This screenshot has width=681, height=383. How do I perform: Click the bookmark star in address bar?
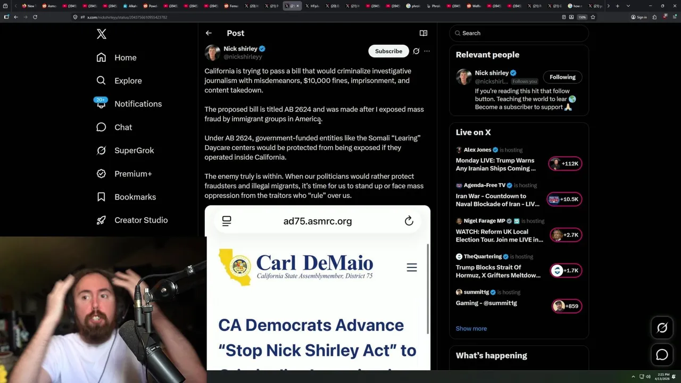point(593,17)
